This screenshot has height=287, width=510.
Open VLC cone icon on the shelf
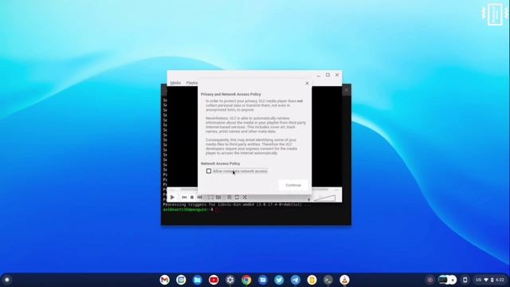coord(344,280)
